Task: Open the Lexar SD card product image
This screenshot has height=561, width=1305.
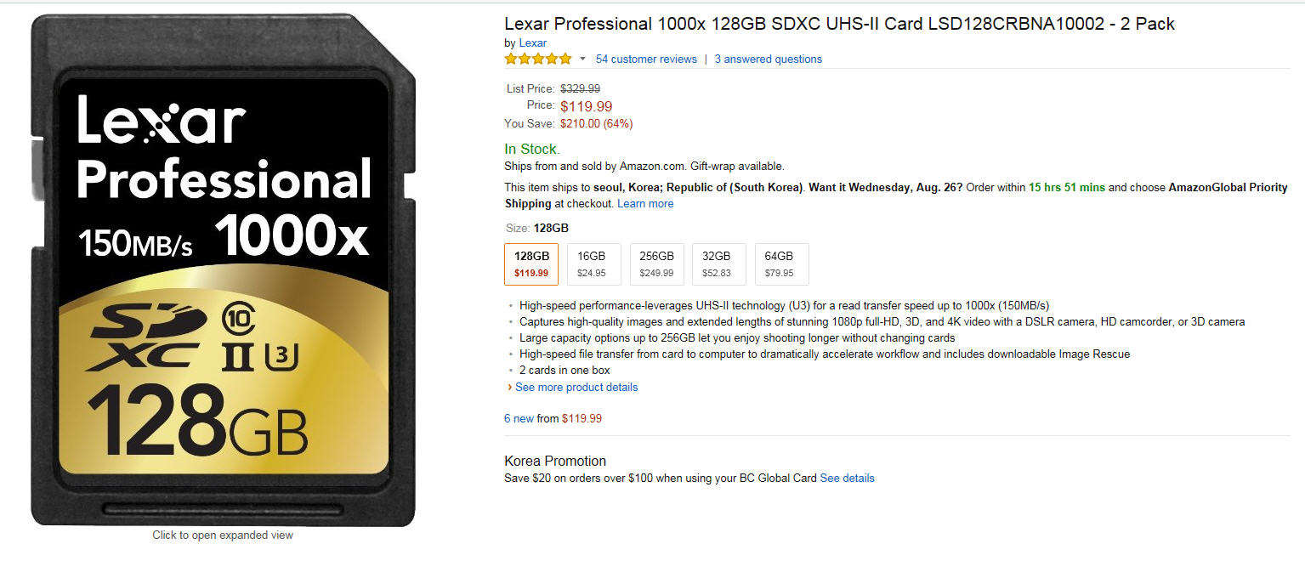Action: [223, 270]
